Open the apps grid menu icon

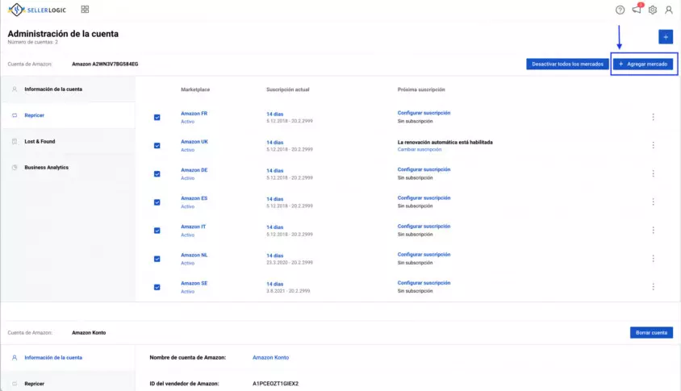pyautogui.click(x=86, y=9)
